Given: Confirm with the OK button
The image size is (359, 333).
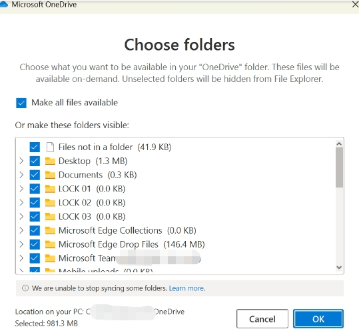Looking at the screenshot, I should pyautogui.click(x=318, y=319).
